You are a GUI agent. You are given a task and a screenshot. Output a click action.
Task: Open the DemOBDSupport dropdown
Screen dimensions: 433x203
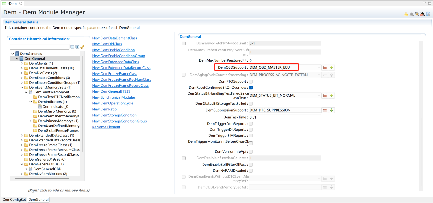[319, 67]
